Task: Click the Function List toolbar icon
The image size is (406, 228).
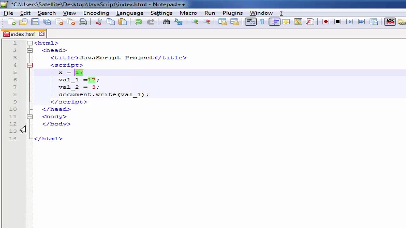Action: pyautogui.click(x=310, y=22)
